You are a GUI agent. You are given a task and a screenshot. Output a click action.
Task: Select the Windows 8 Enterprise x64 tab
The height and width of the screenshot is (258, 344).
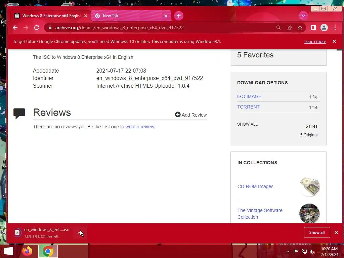pyautogui.click(x=51, y=16)
